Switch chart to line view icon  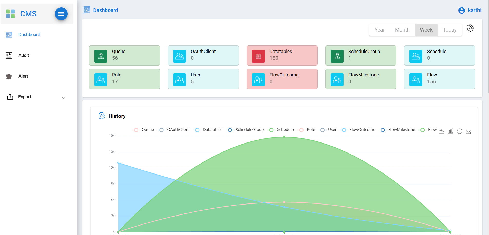[x=442, y=131]
